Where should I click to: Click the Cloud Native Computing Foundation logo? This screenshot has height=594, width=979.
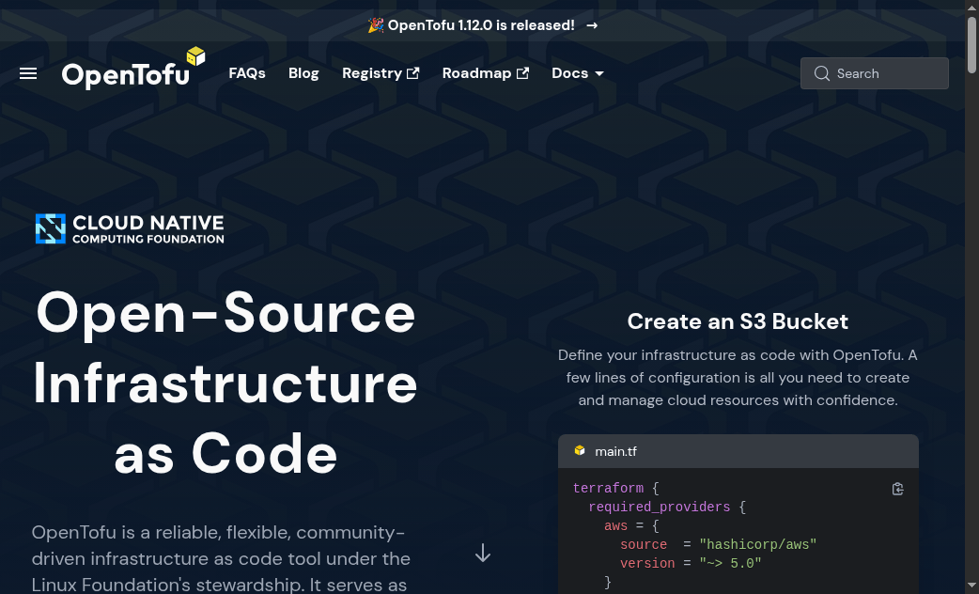130,228
